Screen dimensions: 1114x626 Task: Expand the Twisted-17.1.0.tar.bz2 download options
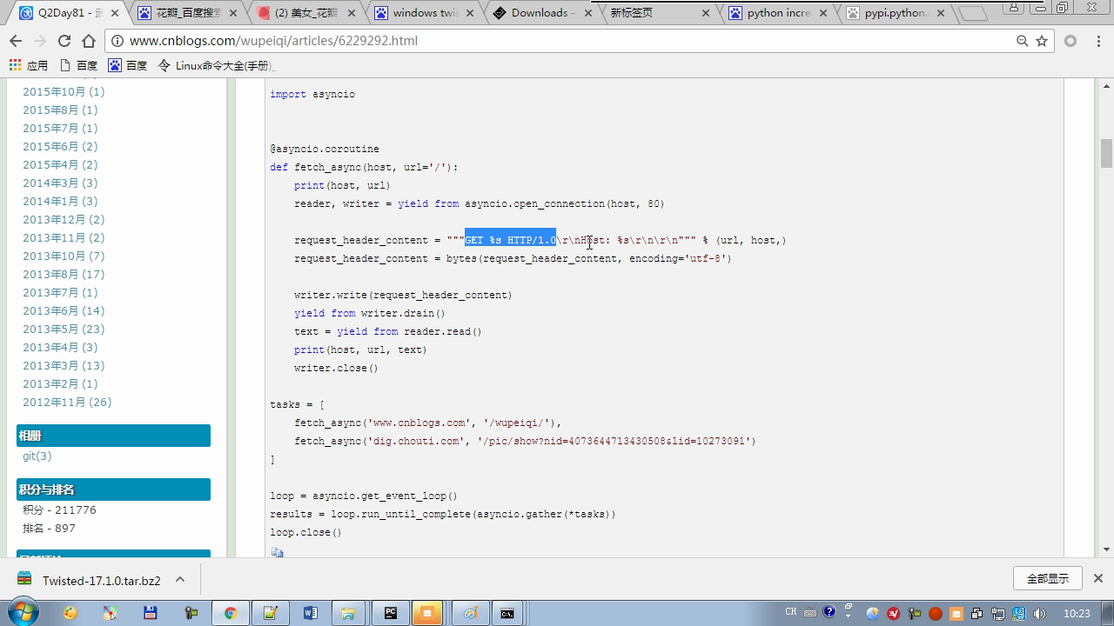180,579
